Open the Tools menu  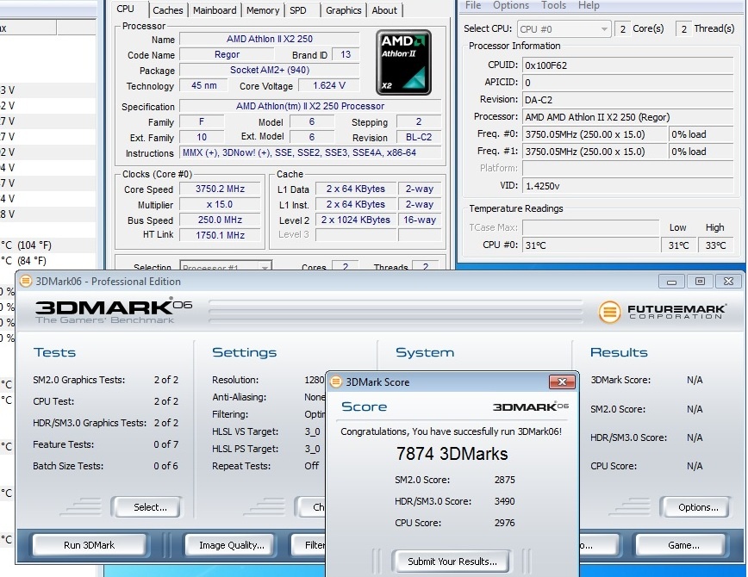click(554, 5)
